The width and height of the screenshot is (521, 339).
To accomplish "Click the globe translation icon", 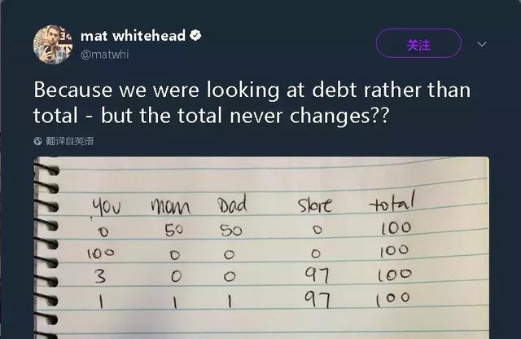I will (x=38, y=141).
